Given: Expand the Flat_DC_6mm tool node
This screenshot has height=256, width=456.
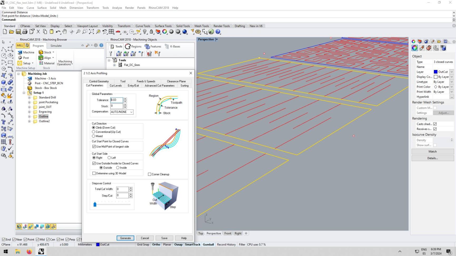Looking at the screenshot, I should 115,65.
